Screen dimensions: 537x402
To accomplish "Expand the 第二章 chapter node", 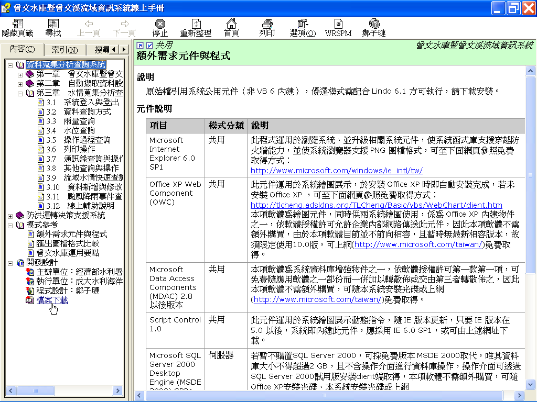I will pyautogui.click(x=20, y=84).
